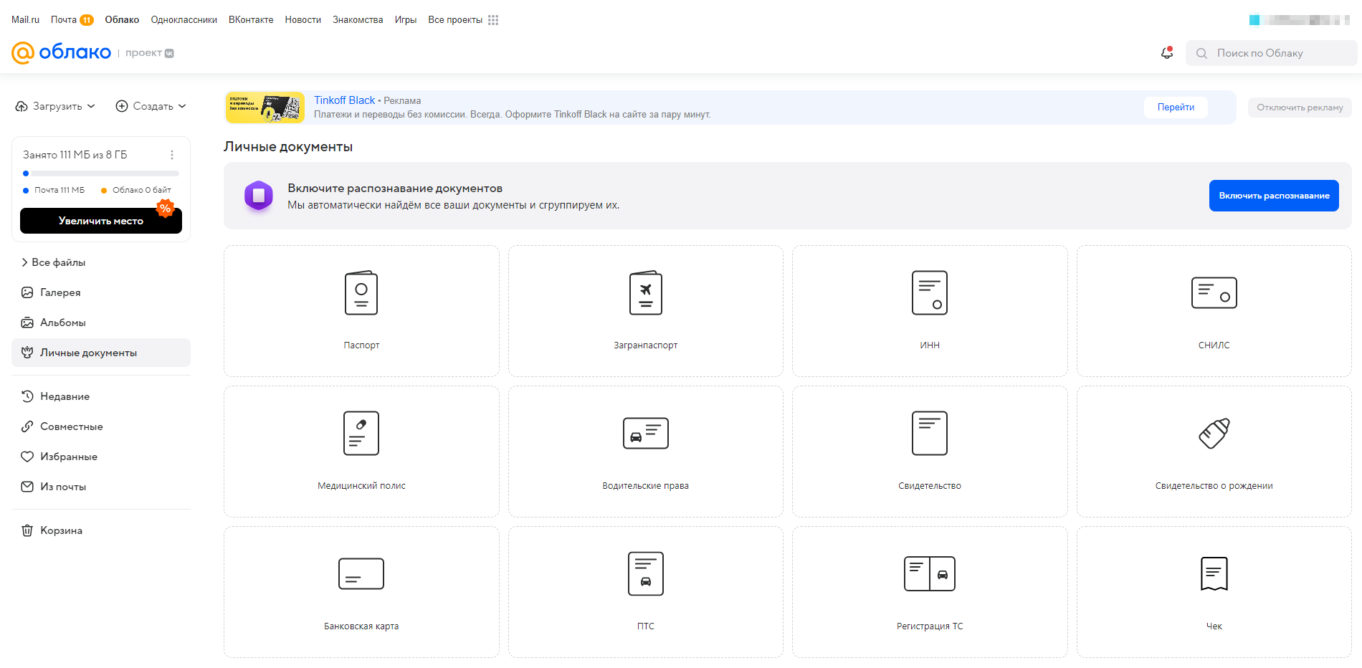Open the Свидетельство о рождении icon
This screenshot has width=1362, height=668.
click(1214, 434)
